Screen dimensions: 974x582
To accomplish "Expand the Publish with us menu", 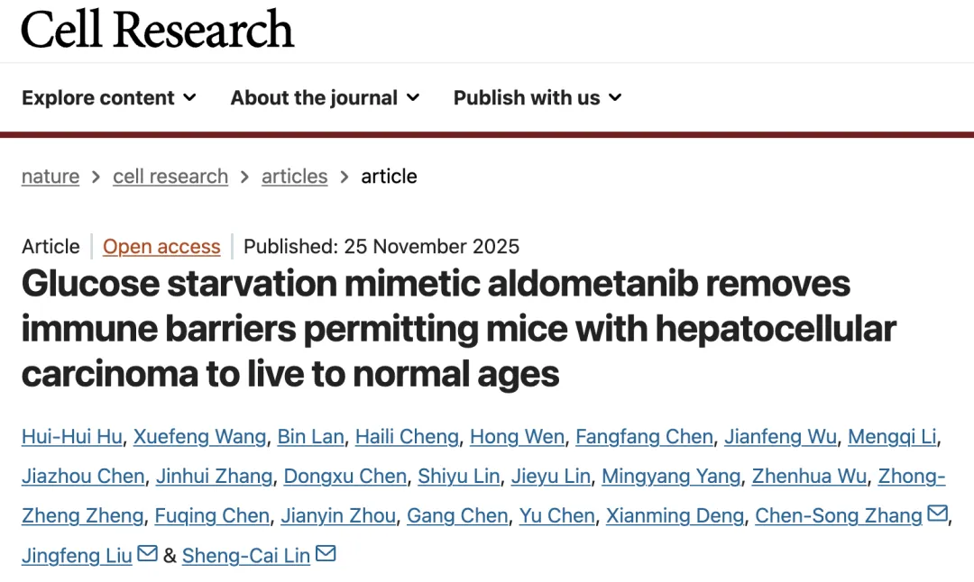I will click(x=538, y=97).
